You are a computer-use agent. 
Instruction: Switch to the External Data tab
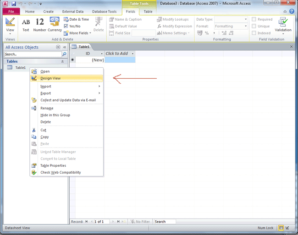[x=73, y=11]
